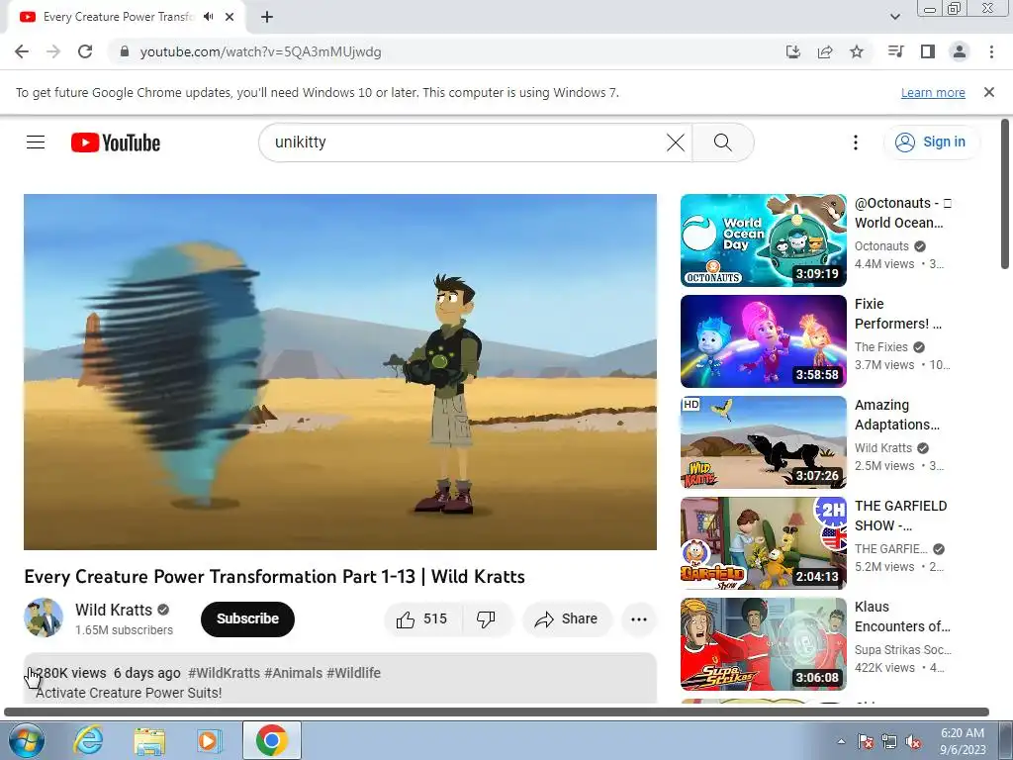Viewport: 1013px width, 760px height.
Task: Open system volume tray icon
Action: pos(913,741)
